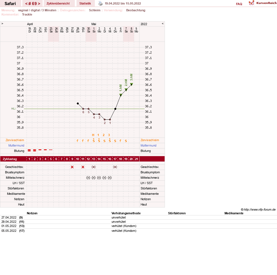Click the first temperature point on day 10
Image resolution: width=277 pixels, height=275 pixels.
coord(78,104)
